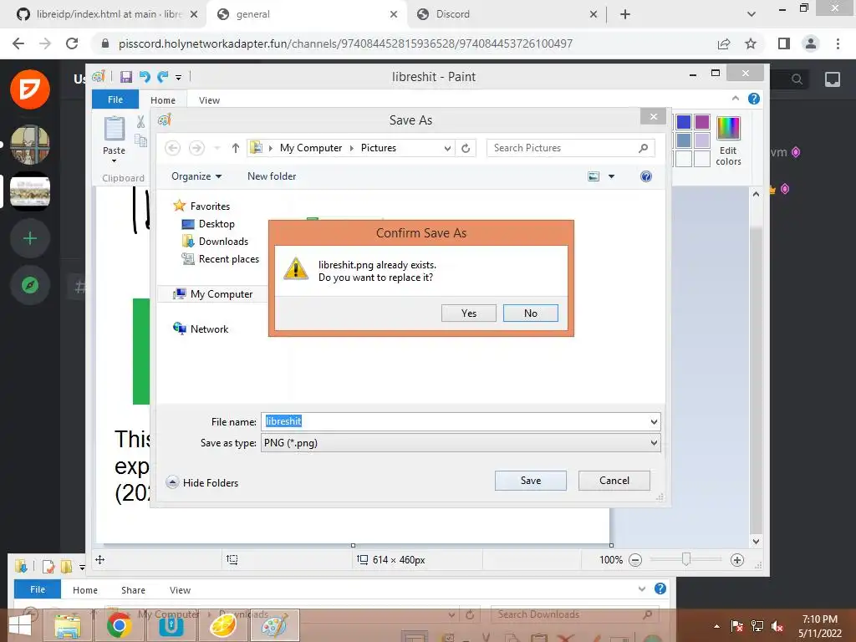This screenshot has width=856, height=642.
Task: Open the Windows Start button
Action: tap(20, 626)
